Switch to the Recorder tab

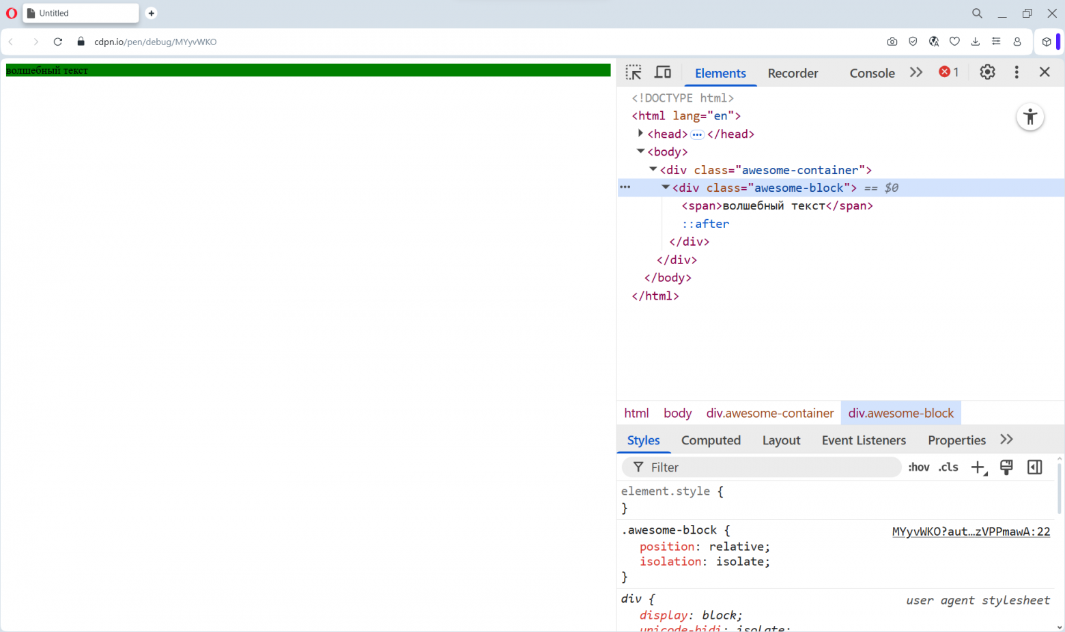coord(793,73)
